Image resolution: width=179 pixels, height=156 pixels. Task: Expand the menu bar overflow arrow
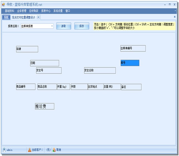coord(175,11)
